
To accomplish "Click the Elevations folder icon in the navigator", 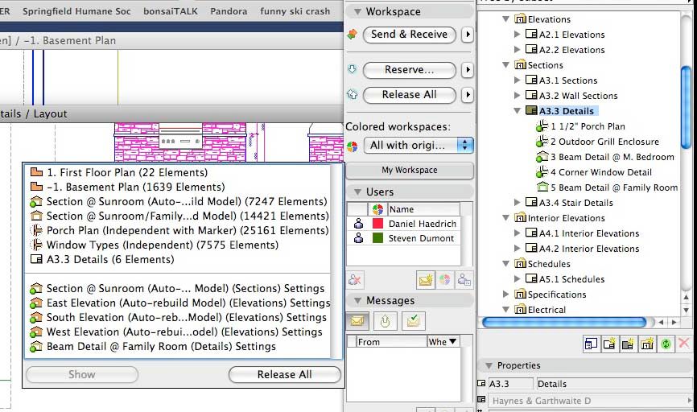I will pyautogui.click(x=520, y=19).
